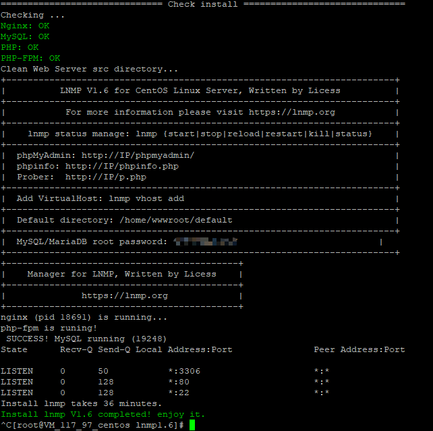
Task: Click the 'Send-Q' column header
Action: 114,349
